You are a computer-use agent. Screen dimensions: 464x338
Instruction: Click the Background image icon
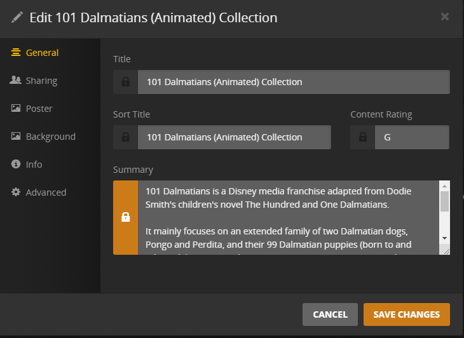(16, 136)
